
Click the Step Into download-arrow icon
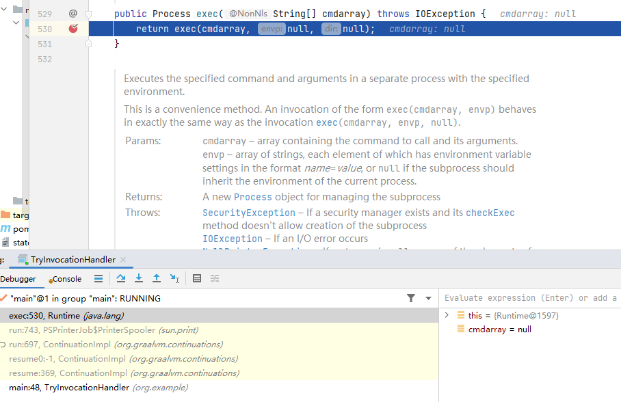[139, 278]
